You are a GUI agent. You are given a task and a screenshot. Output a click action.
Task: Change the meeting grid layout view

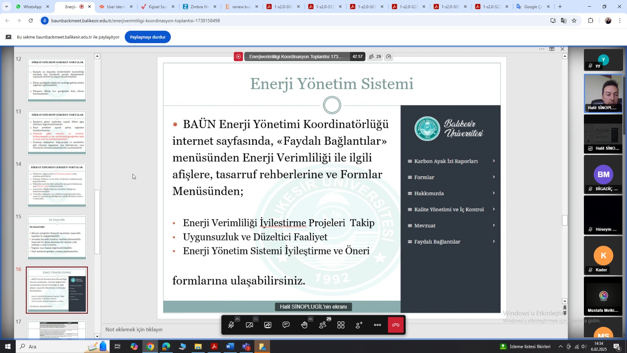click(x=341, y=325)
